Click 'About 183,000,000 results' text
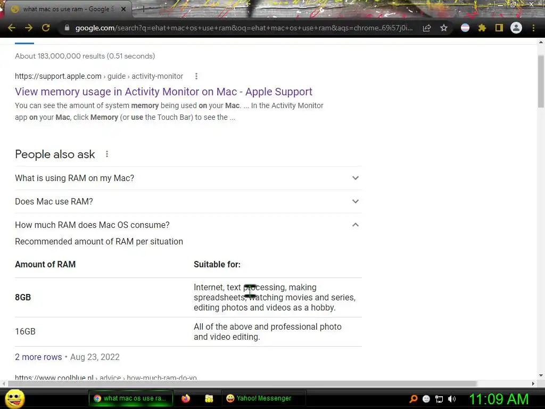Image resolution: width=545 pixels, height=409 pixels. point(85,56)
